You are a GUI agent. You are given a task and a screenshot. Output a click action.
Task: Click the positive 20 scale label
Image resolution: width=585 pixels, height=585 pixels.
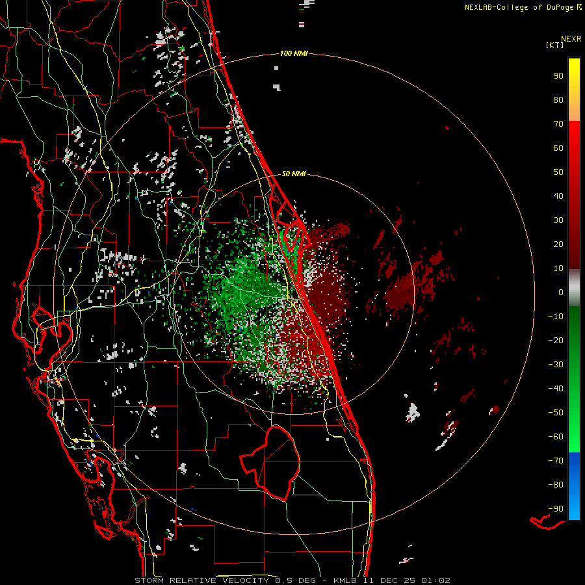558,244
